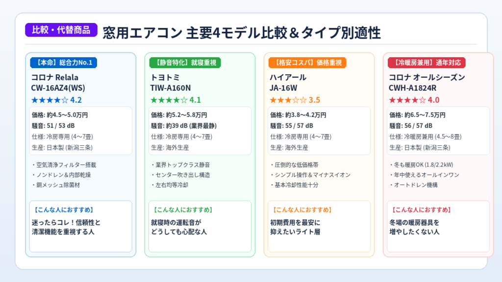Open コロナ Relala CW-16AZ4(WS) product name
Image resolution: width=502 pixels, height=282 pixels.
click(58, 82)
